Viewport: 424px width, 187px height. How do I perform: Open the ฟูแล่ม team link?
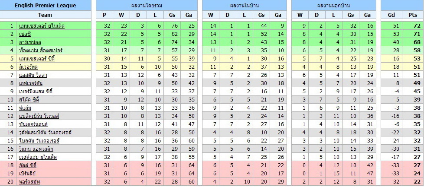(25, 108)
